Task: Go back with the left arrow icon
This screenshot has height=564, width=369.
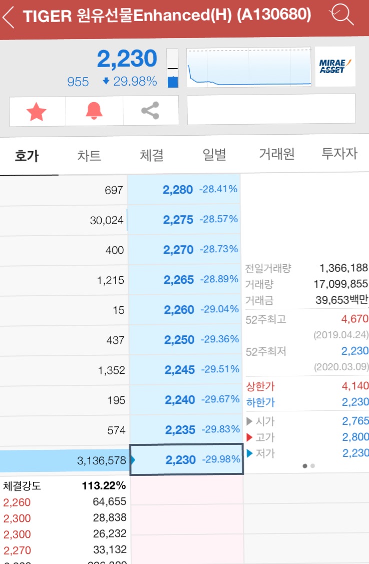Action: coord(9,17)
